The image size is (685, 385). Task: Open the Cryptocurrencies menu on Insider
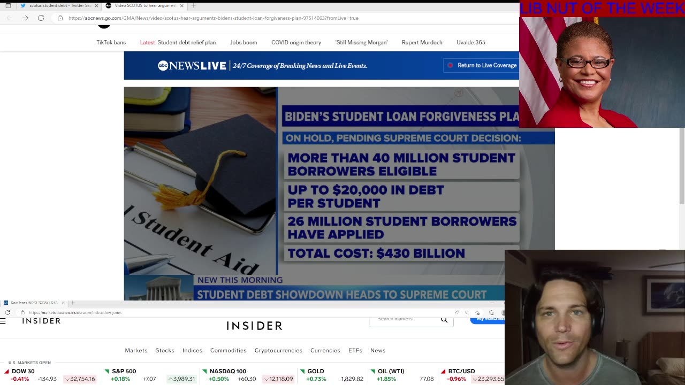pos(278,350)
